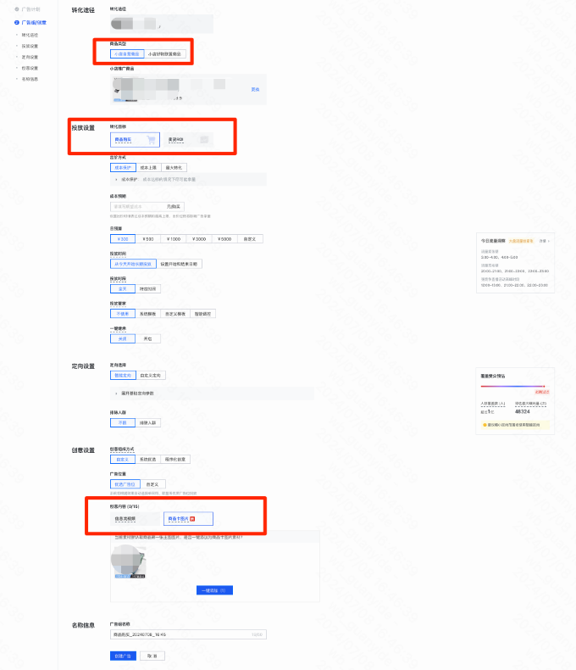Open 详情 in today's traffic forecast panel
Viewport: 576px width, 670px height.
[543, 242]
